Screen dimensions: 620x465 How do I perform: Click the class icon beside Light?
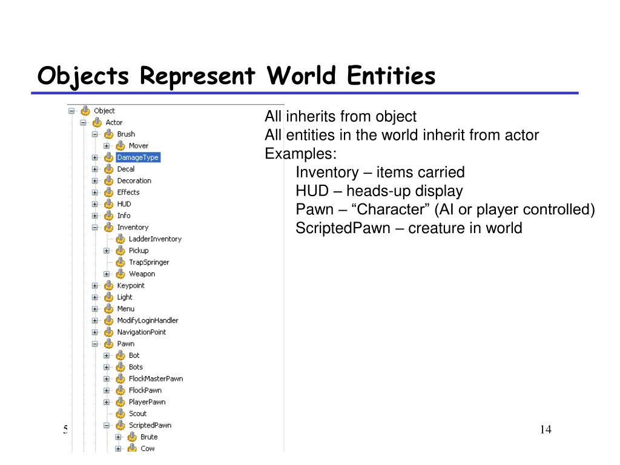[x=109, y=297]
